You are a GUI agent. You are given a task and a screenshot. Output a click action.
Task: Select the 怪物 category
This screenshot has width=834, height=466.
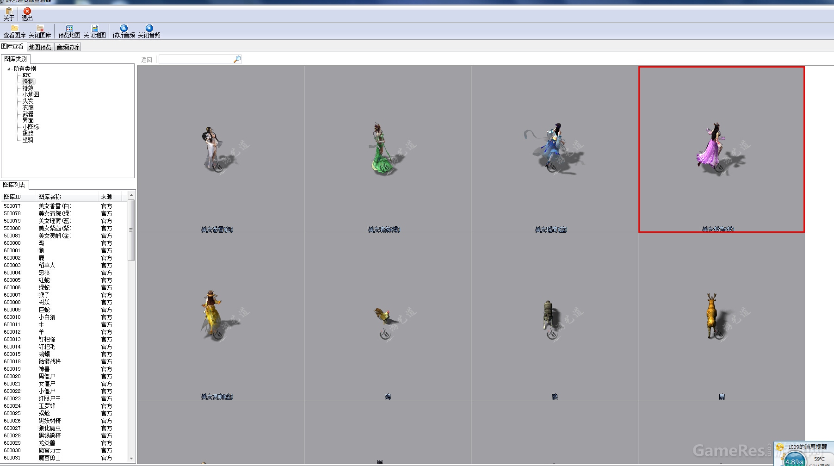(28, 81)
